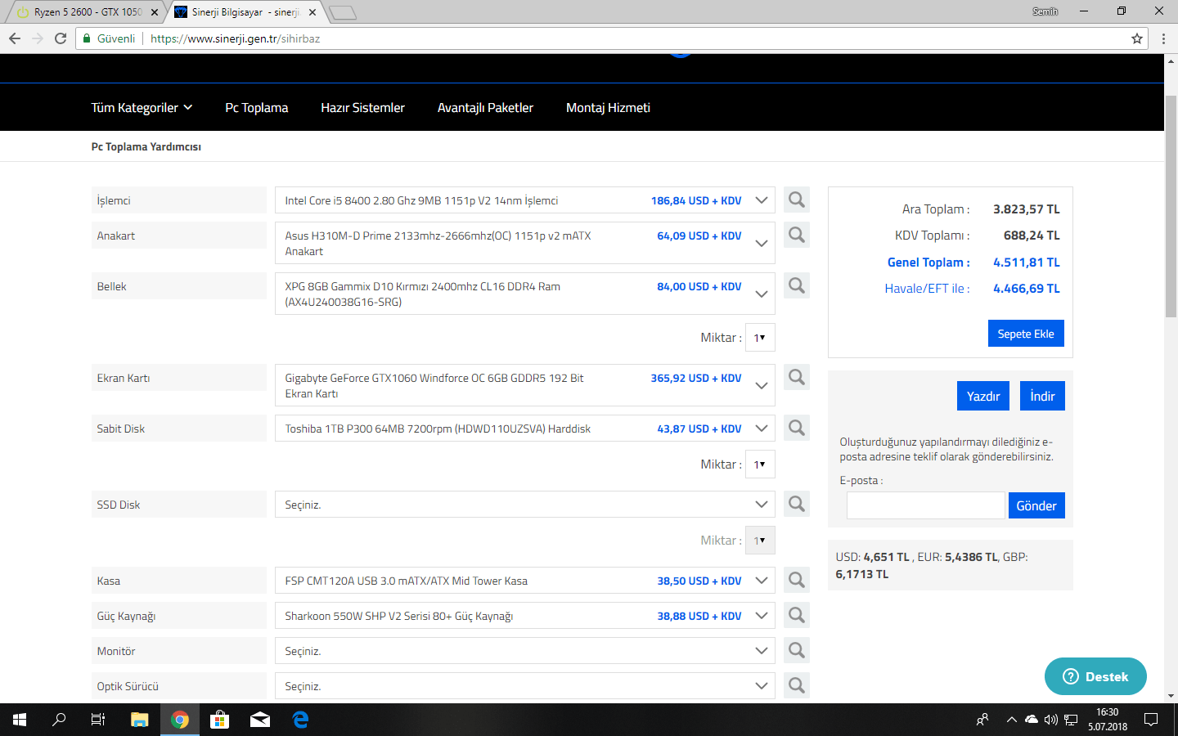Launch Microsoft Edge from the taskbar
1178x736 pixels.
click(300, 720)
